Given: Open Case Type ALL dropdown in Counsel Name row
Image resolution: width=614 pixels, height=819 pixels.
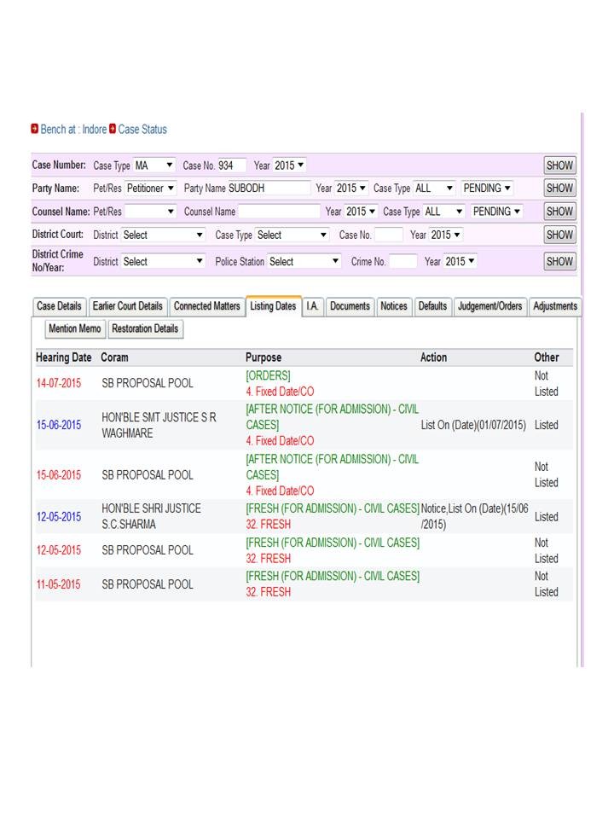Looking at the screenshot, I should coord(443,211).
